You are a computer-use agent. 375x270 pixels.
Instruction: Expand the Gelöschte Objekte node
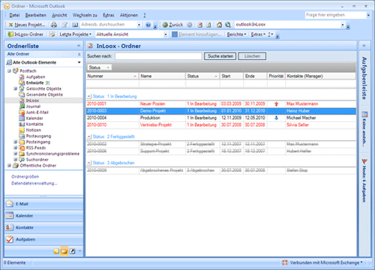point(16,88)
